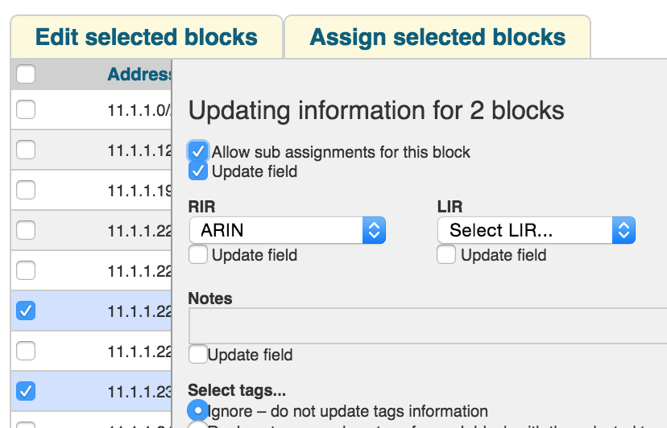Tick Update field below Notes box
Image resolution: width=667 pixels, height=428 pixels.
[197, 354]
